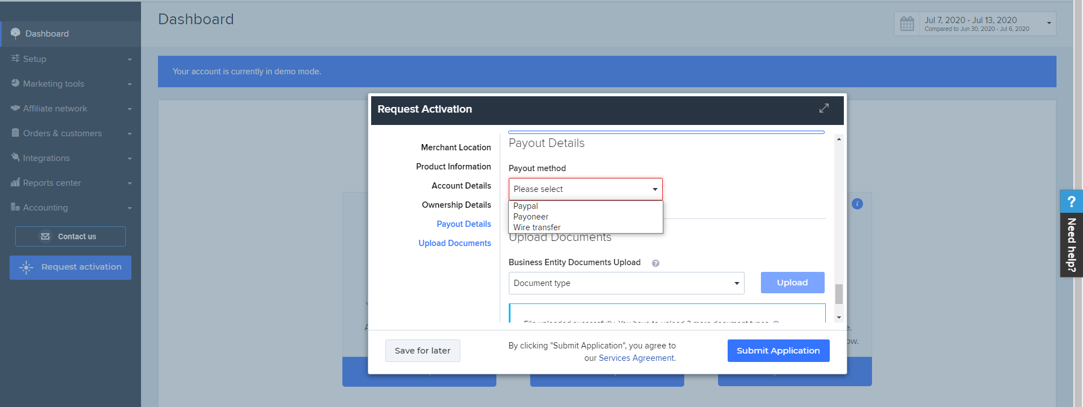Expand the Setup menu chevron

[130, 59]
